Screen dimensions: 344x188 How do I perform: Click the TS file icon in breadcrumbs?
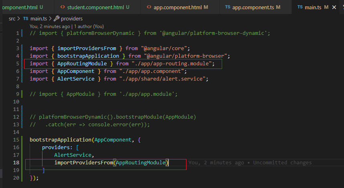tap(26, 18)
